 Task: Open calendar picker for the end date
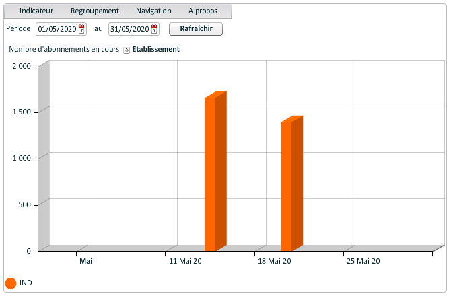coord(154,29)
